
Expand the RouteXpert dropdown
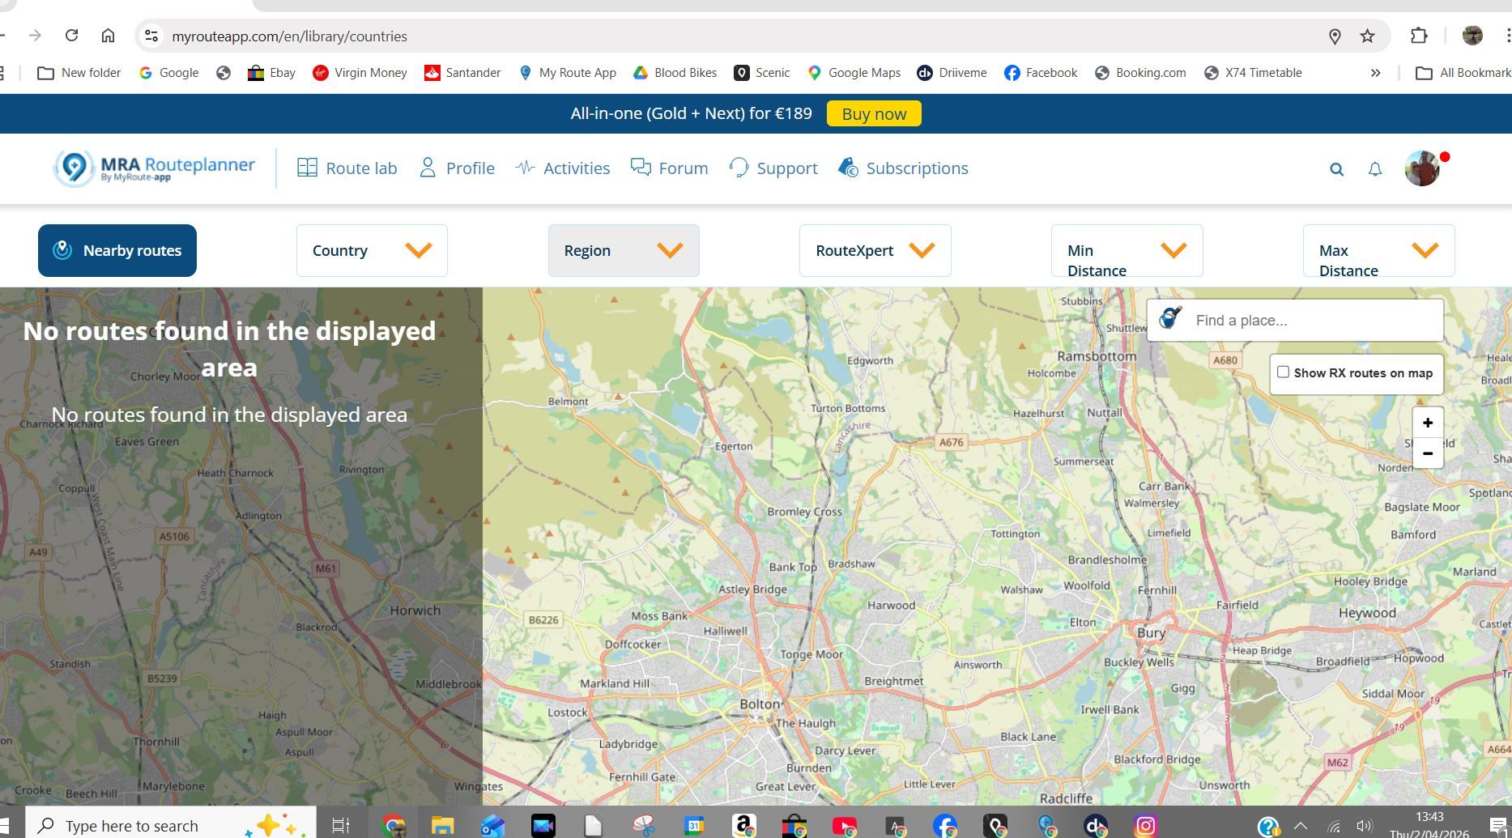(x=875, y=250)
